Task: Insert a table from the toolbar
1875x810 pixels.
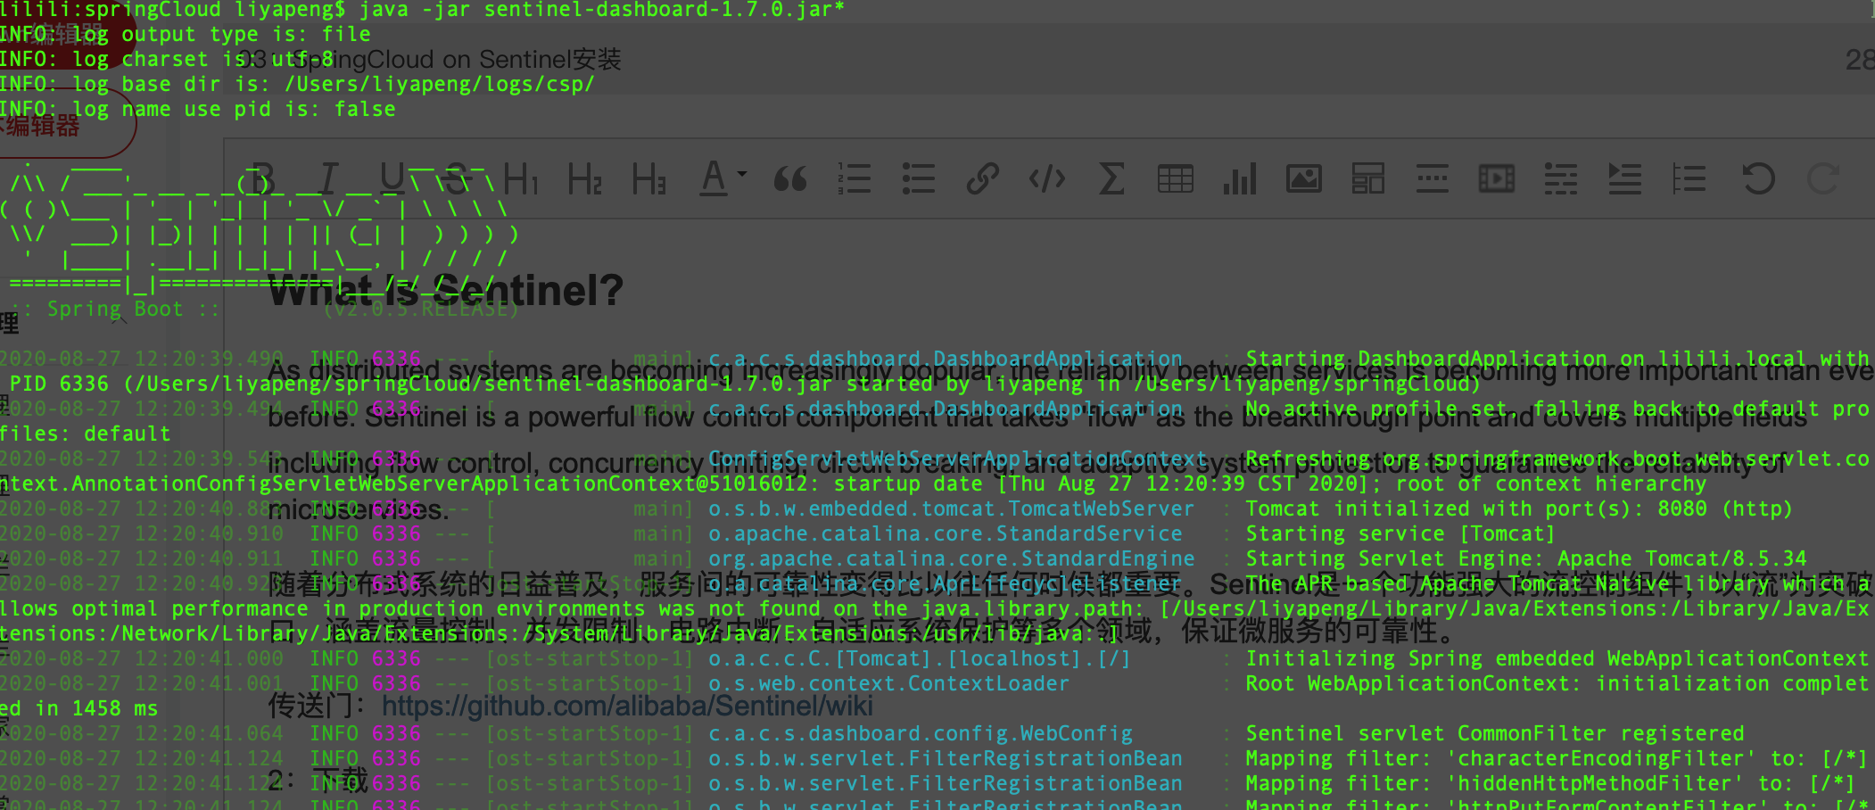Action: point(1176,178)
